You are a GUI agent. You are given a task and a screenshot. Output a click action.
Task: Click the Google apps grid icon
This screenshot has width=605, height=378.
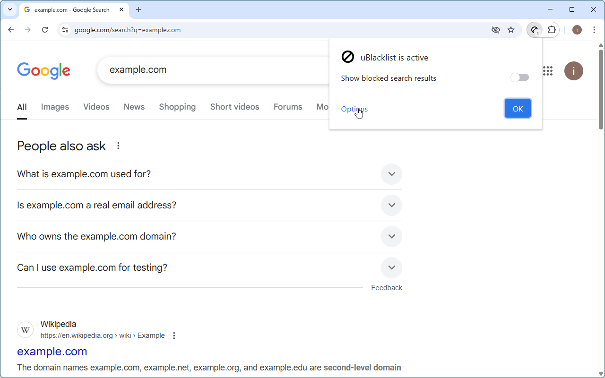click(548, 71)
